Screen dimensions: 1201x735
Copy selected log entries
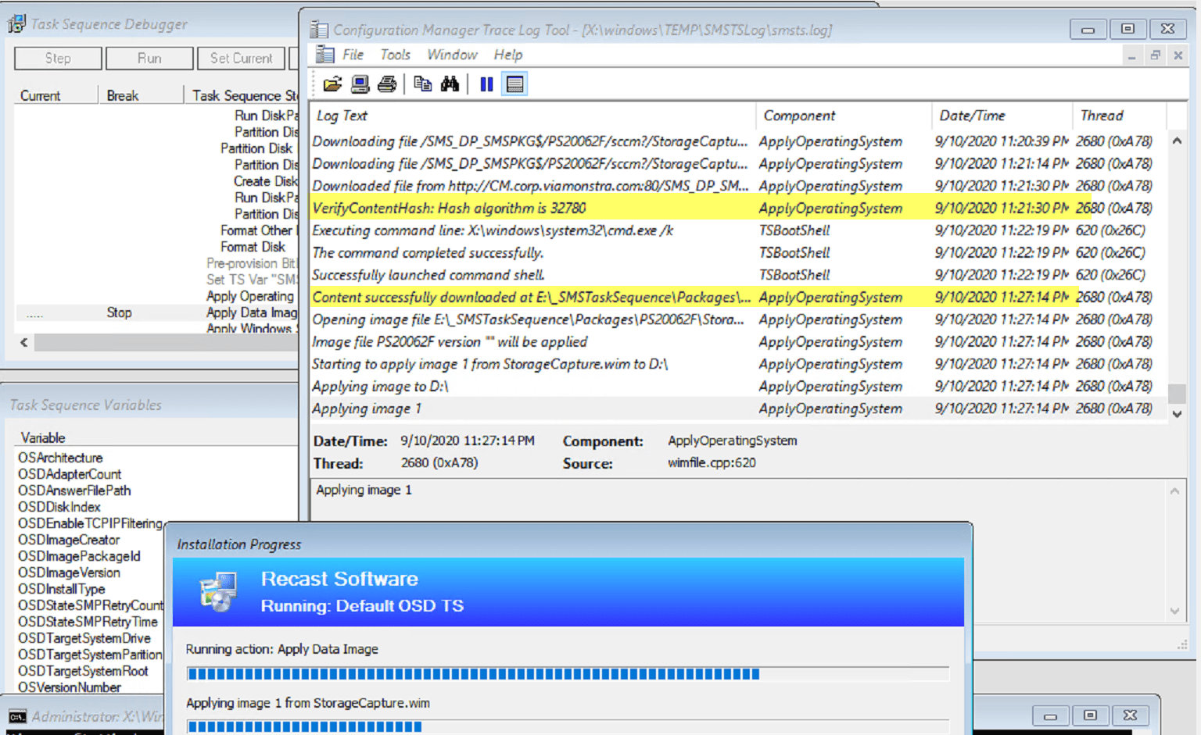[422, 84]
